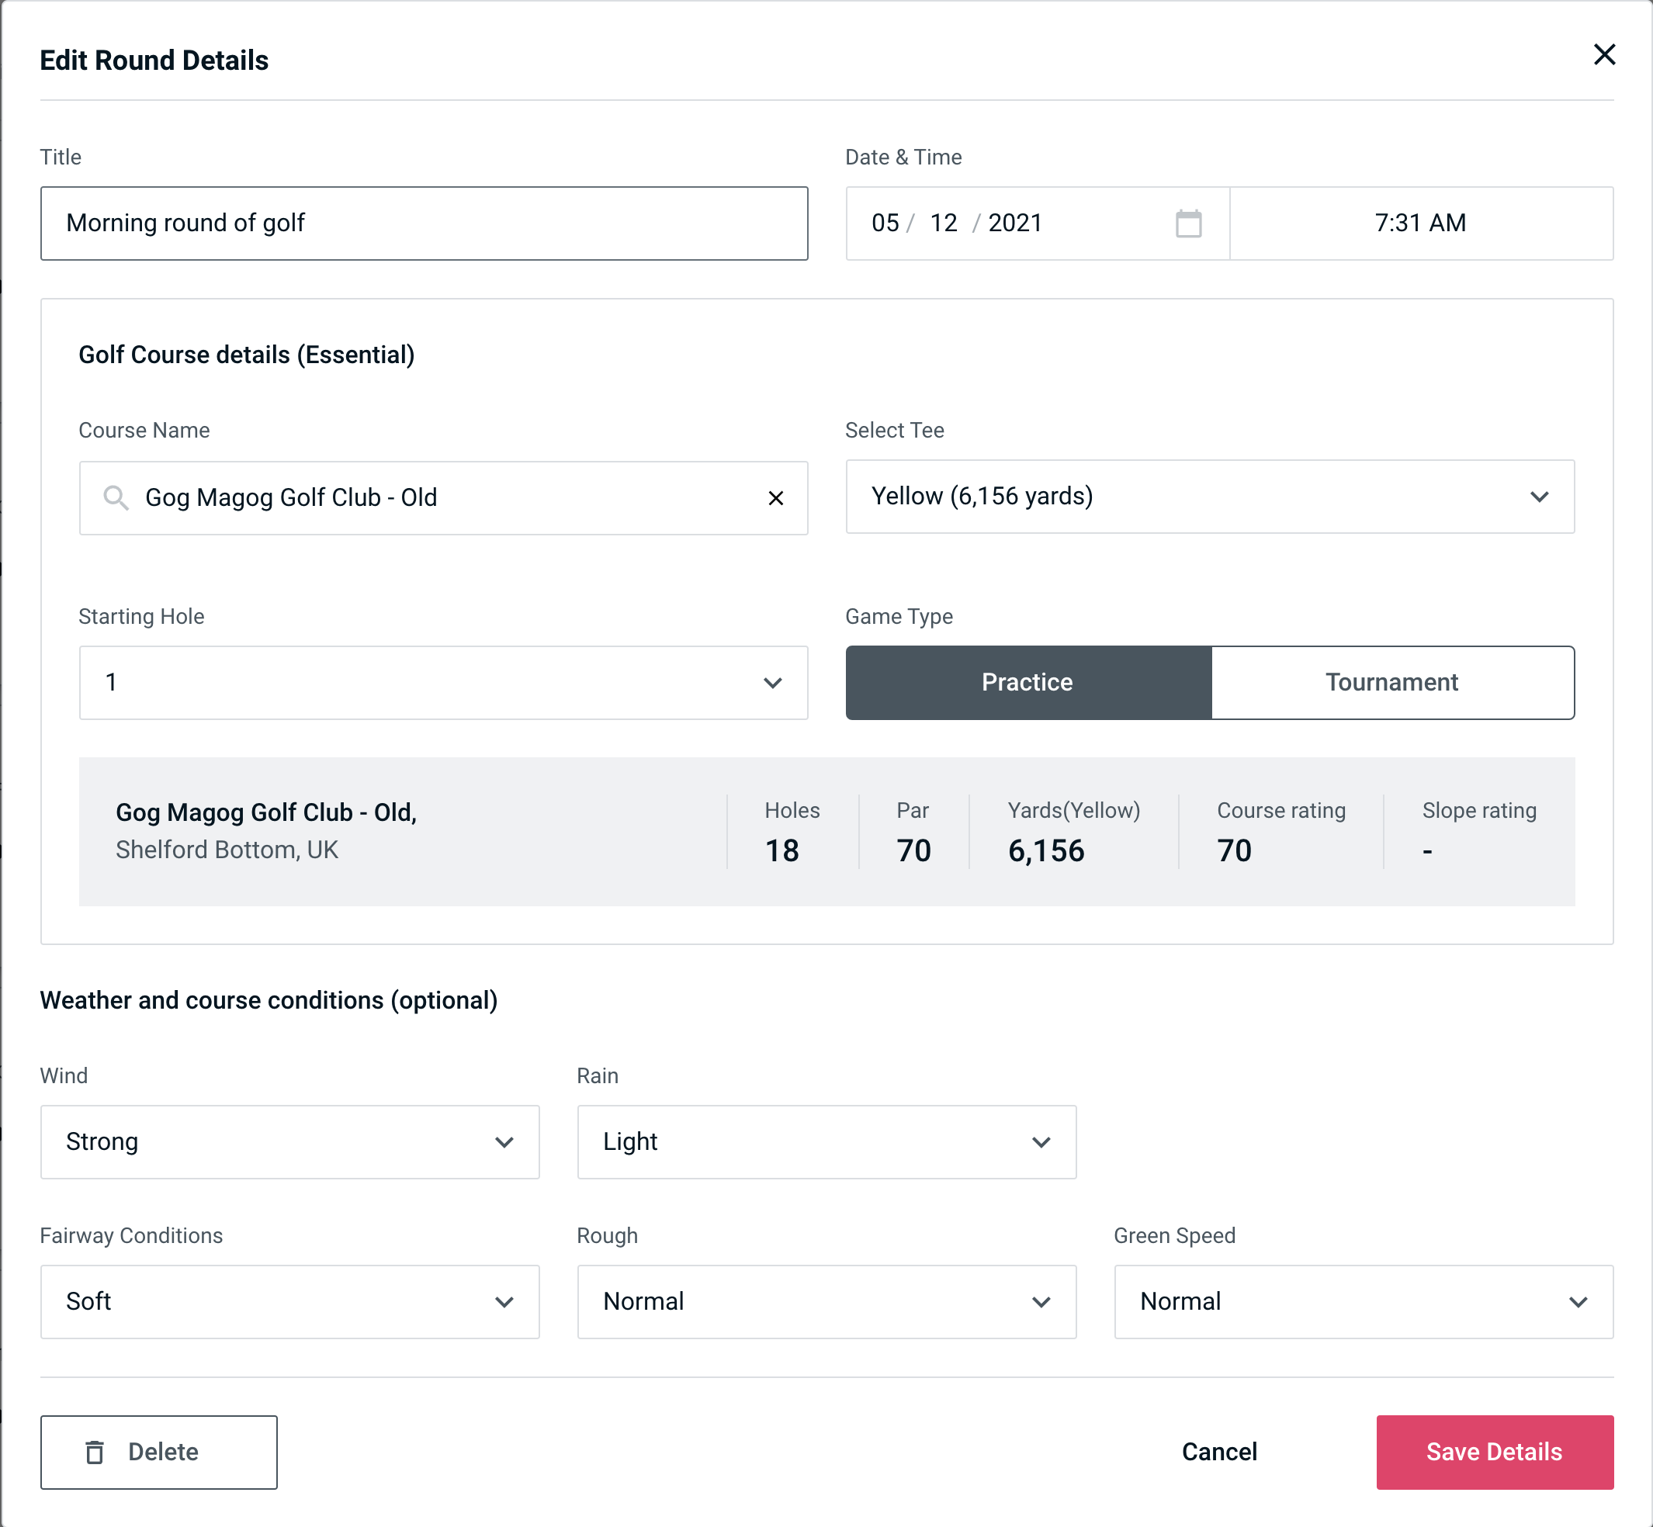
Task: Click the Golf Course details section header
Action: pyautogui.click(x=246, y=354)
